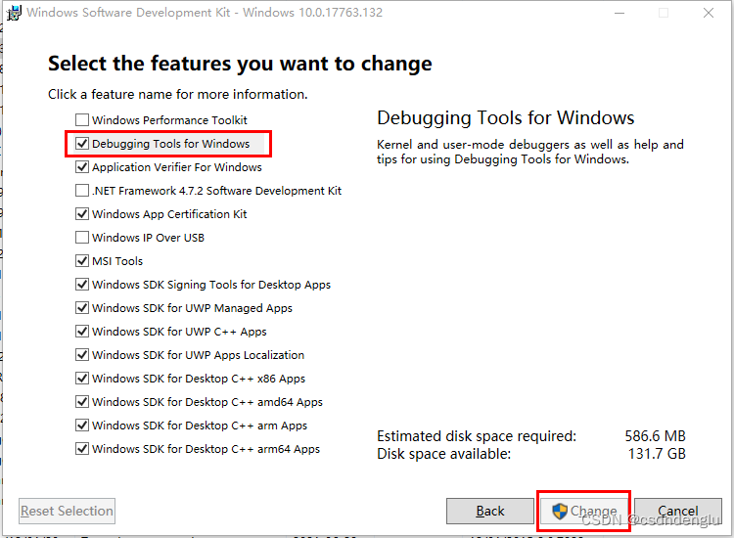Select '.NET Framework 4.7.2 Software Development Kit' name
Screen dimensions: 734x538
coord(216,191)
